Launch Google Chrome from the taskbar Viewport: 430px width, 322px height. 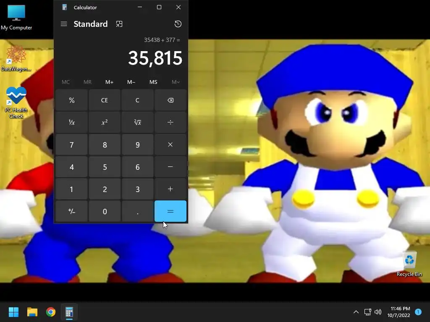pos(51,312)
